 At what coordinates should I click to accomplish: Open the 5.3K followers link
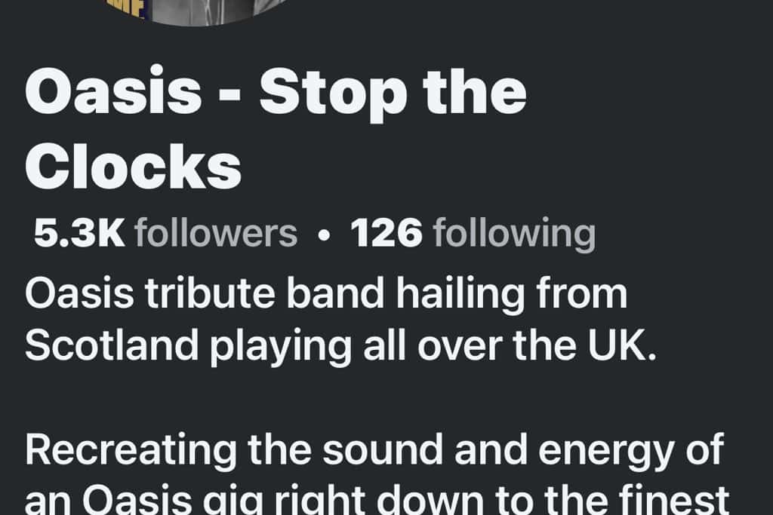click(x=165, y=233)
